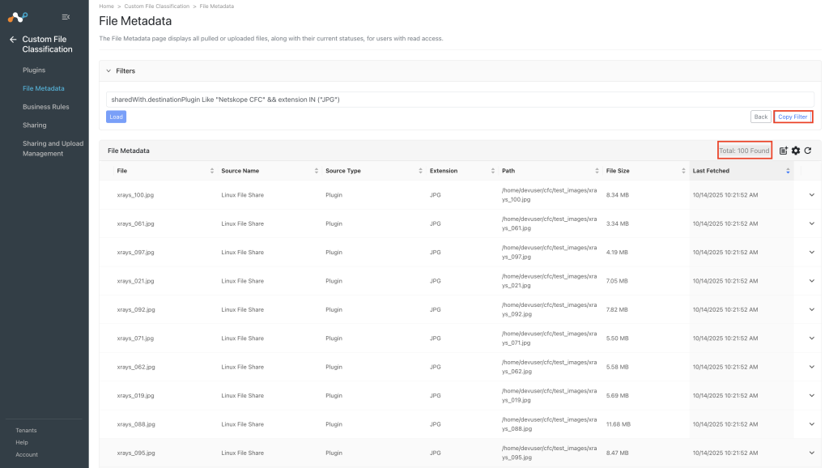Click the Netskope logo icon
829x468 pixels.
pyautogui.click(x=18, y=18)
